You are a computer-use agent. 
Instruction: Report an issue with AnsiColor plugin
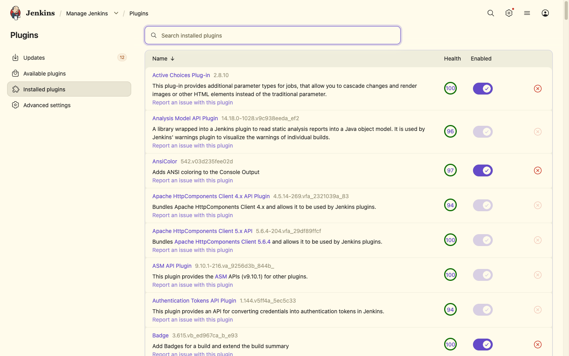192,180
